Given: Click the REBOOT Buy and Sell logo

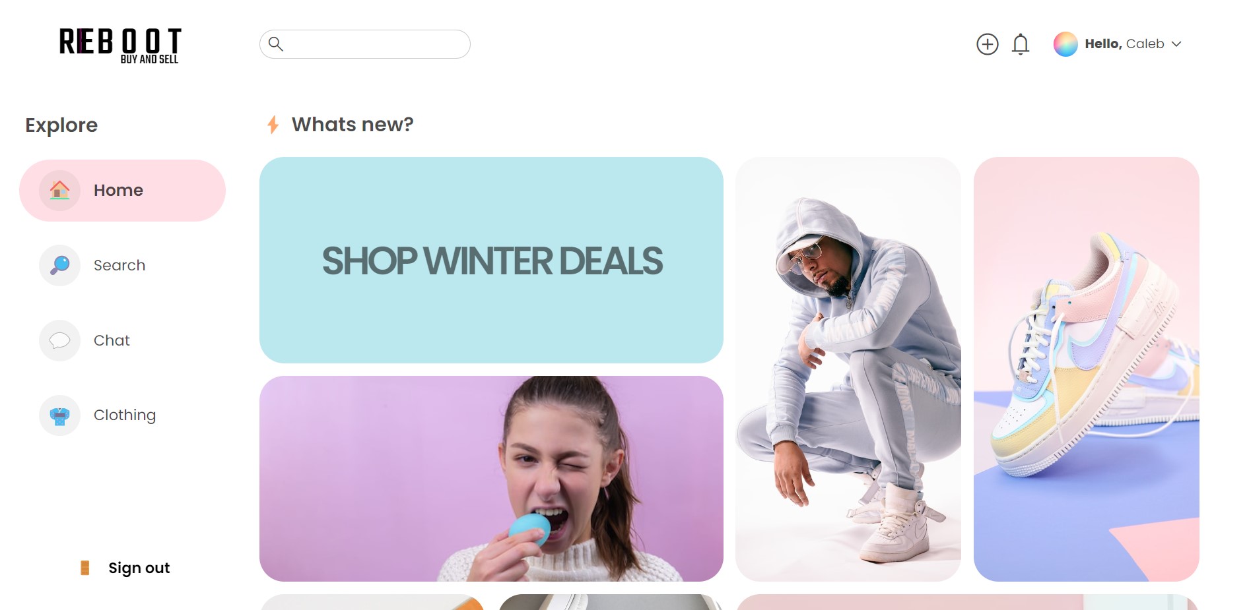Looking at the screenshot, I should tap(120, 46).
